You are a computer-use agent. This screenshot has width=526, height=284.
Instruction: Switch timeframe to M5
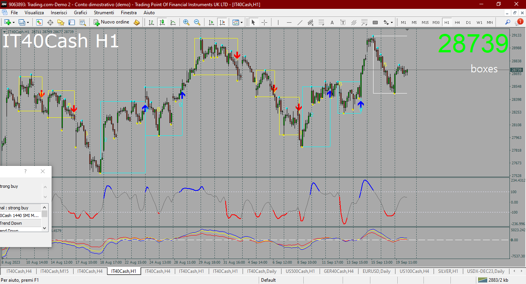(414, 22)
